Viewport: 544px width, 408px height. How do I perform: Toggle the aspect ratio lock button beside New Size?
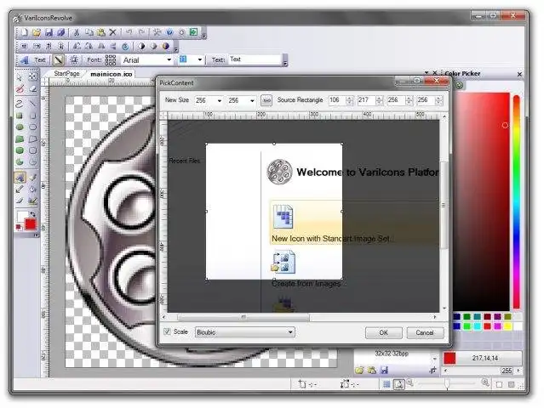pos(266,100)
